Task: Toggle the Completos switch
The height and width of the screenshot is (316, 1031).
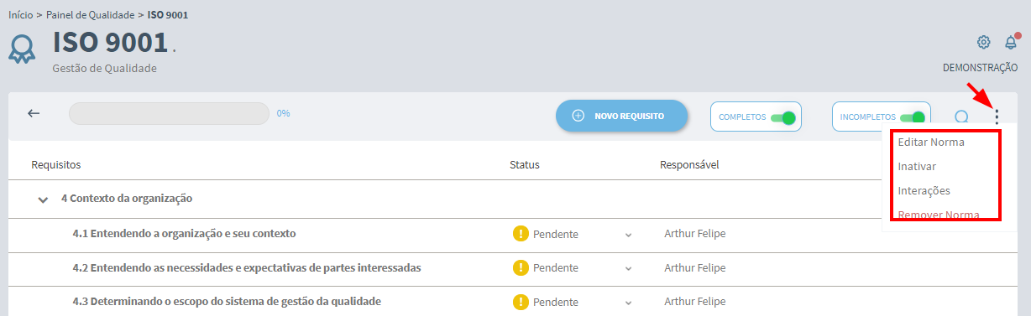Action: 783,117
